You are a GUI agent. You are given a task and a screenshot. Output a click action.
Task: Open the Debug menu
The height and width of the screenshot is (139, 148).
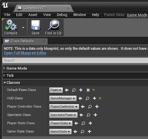(x=62, y=15)
